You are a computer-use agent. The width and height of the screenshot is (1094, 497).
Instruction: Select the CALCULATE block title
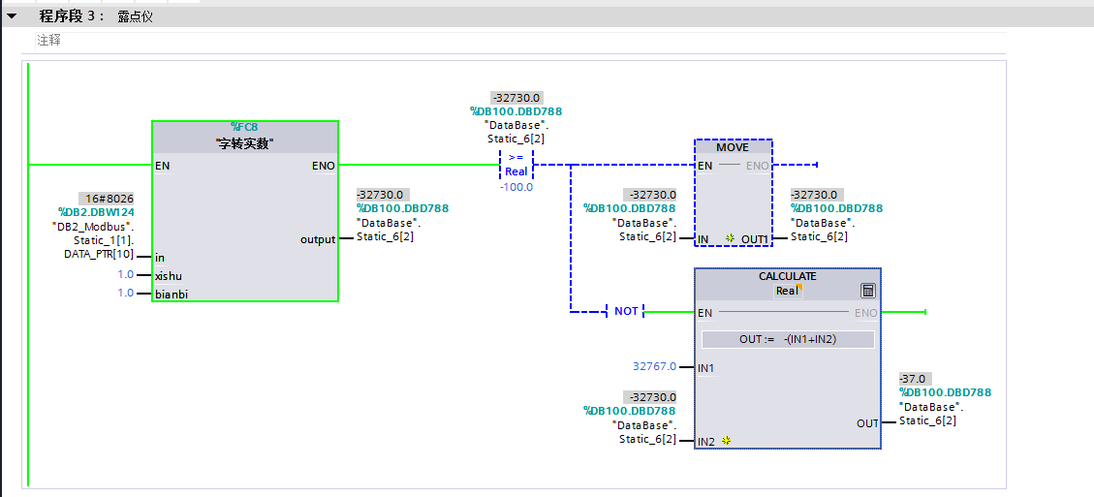[x=788, y=276]
